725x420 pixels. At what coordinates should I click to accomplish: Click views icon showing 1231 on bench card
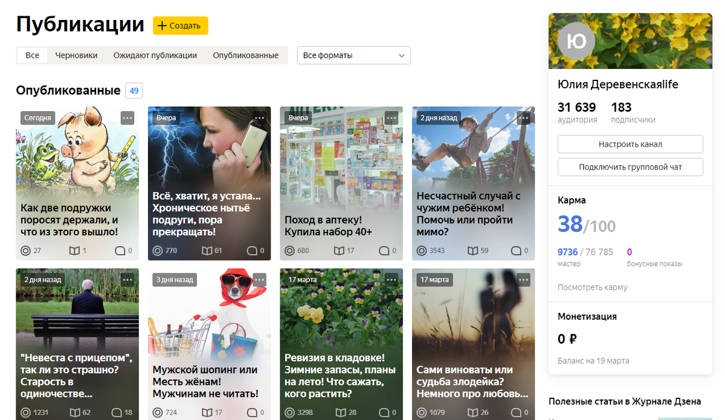click(25, 413)
